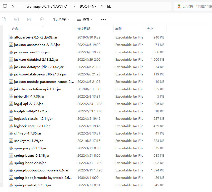
Task: Select the jackson-datatype-jdk8-2.13.2.jar file icon
Action: (x=11, y=67)
